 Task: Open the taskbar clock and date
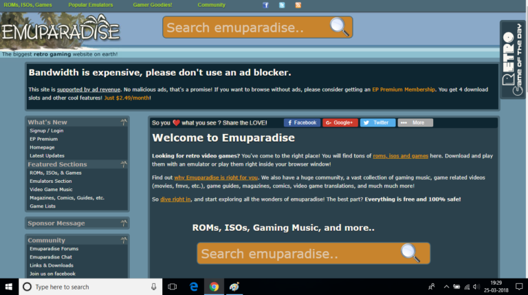pos(496,287)
